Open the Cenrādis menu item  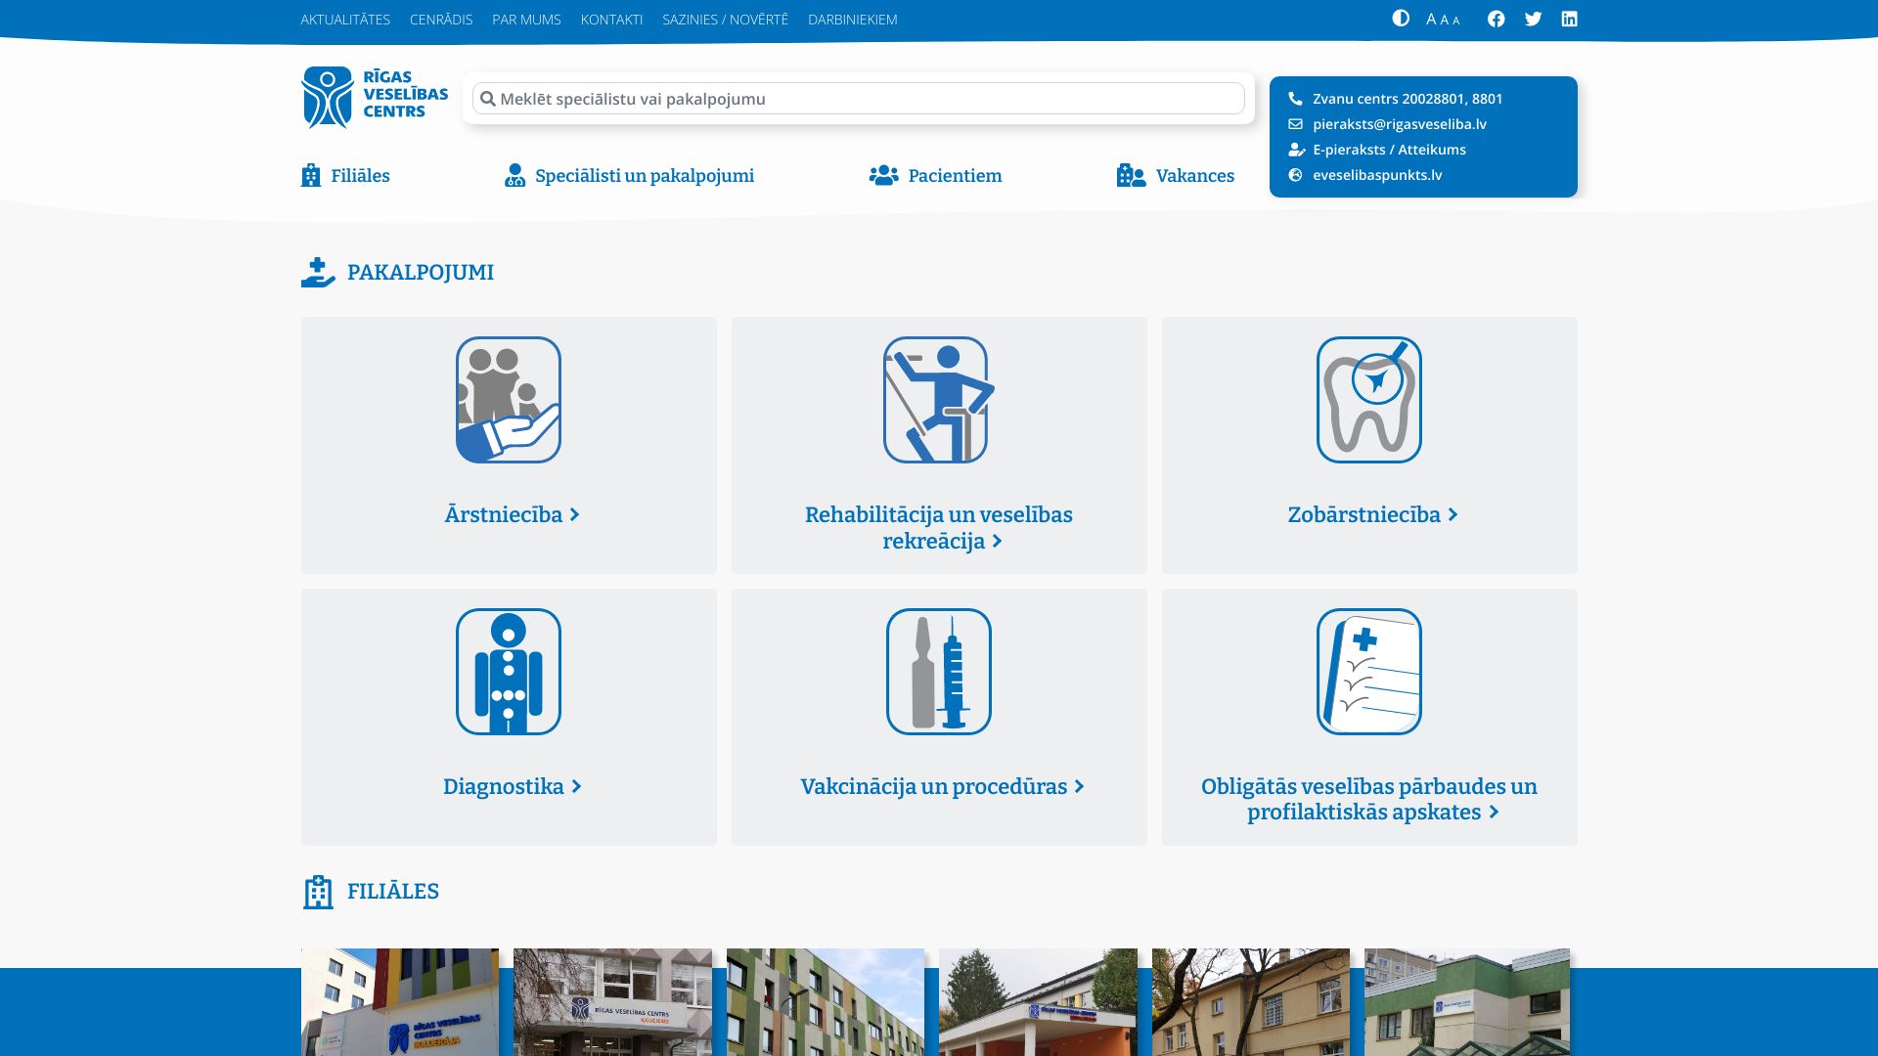[441, 20]
